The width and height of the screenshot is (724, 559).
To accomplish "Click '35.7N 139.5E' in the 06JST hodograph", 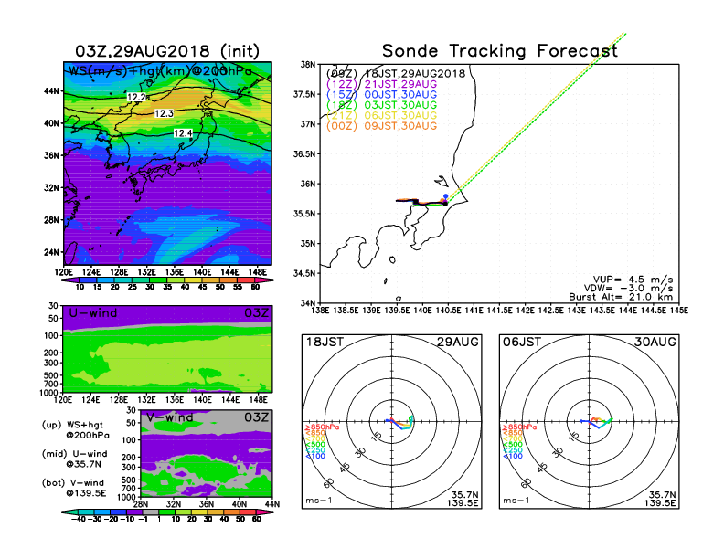I will pos(660,499).
